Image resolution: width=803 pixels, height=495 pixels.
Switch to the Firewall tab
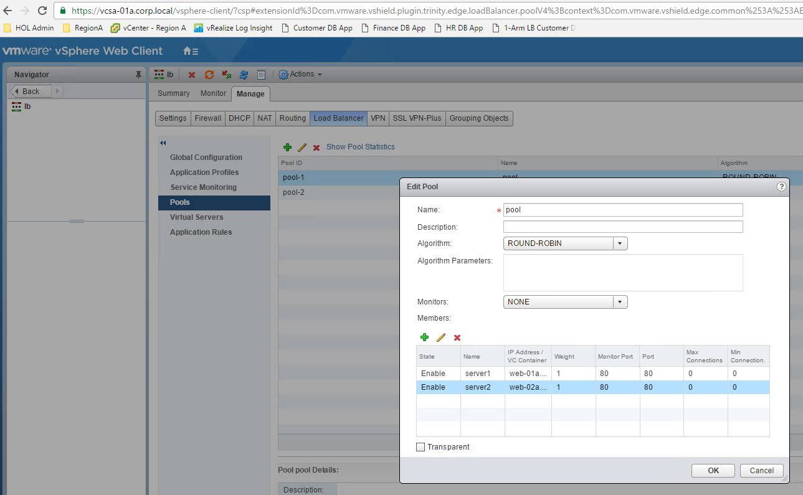208,118
